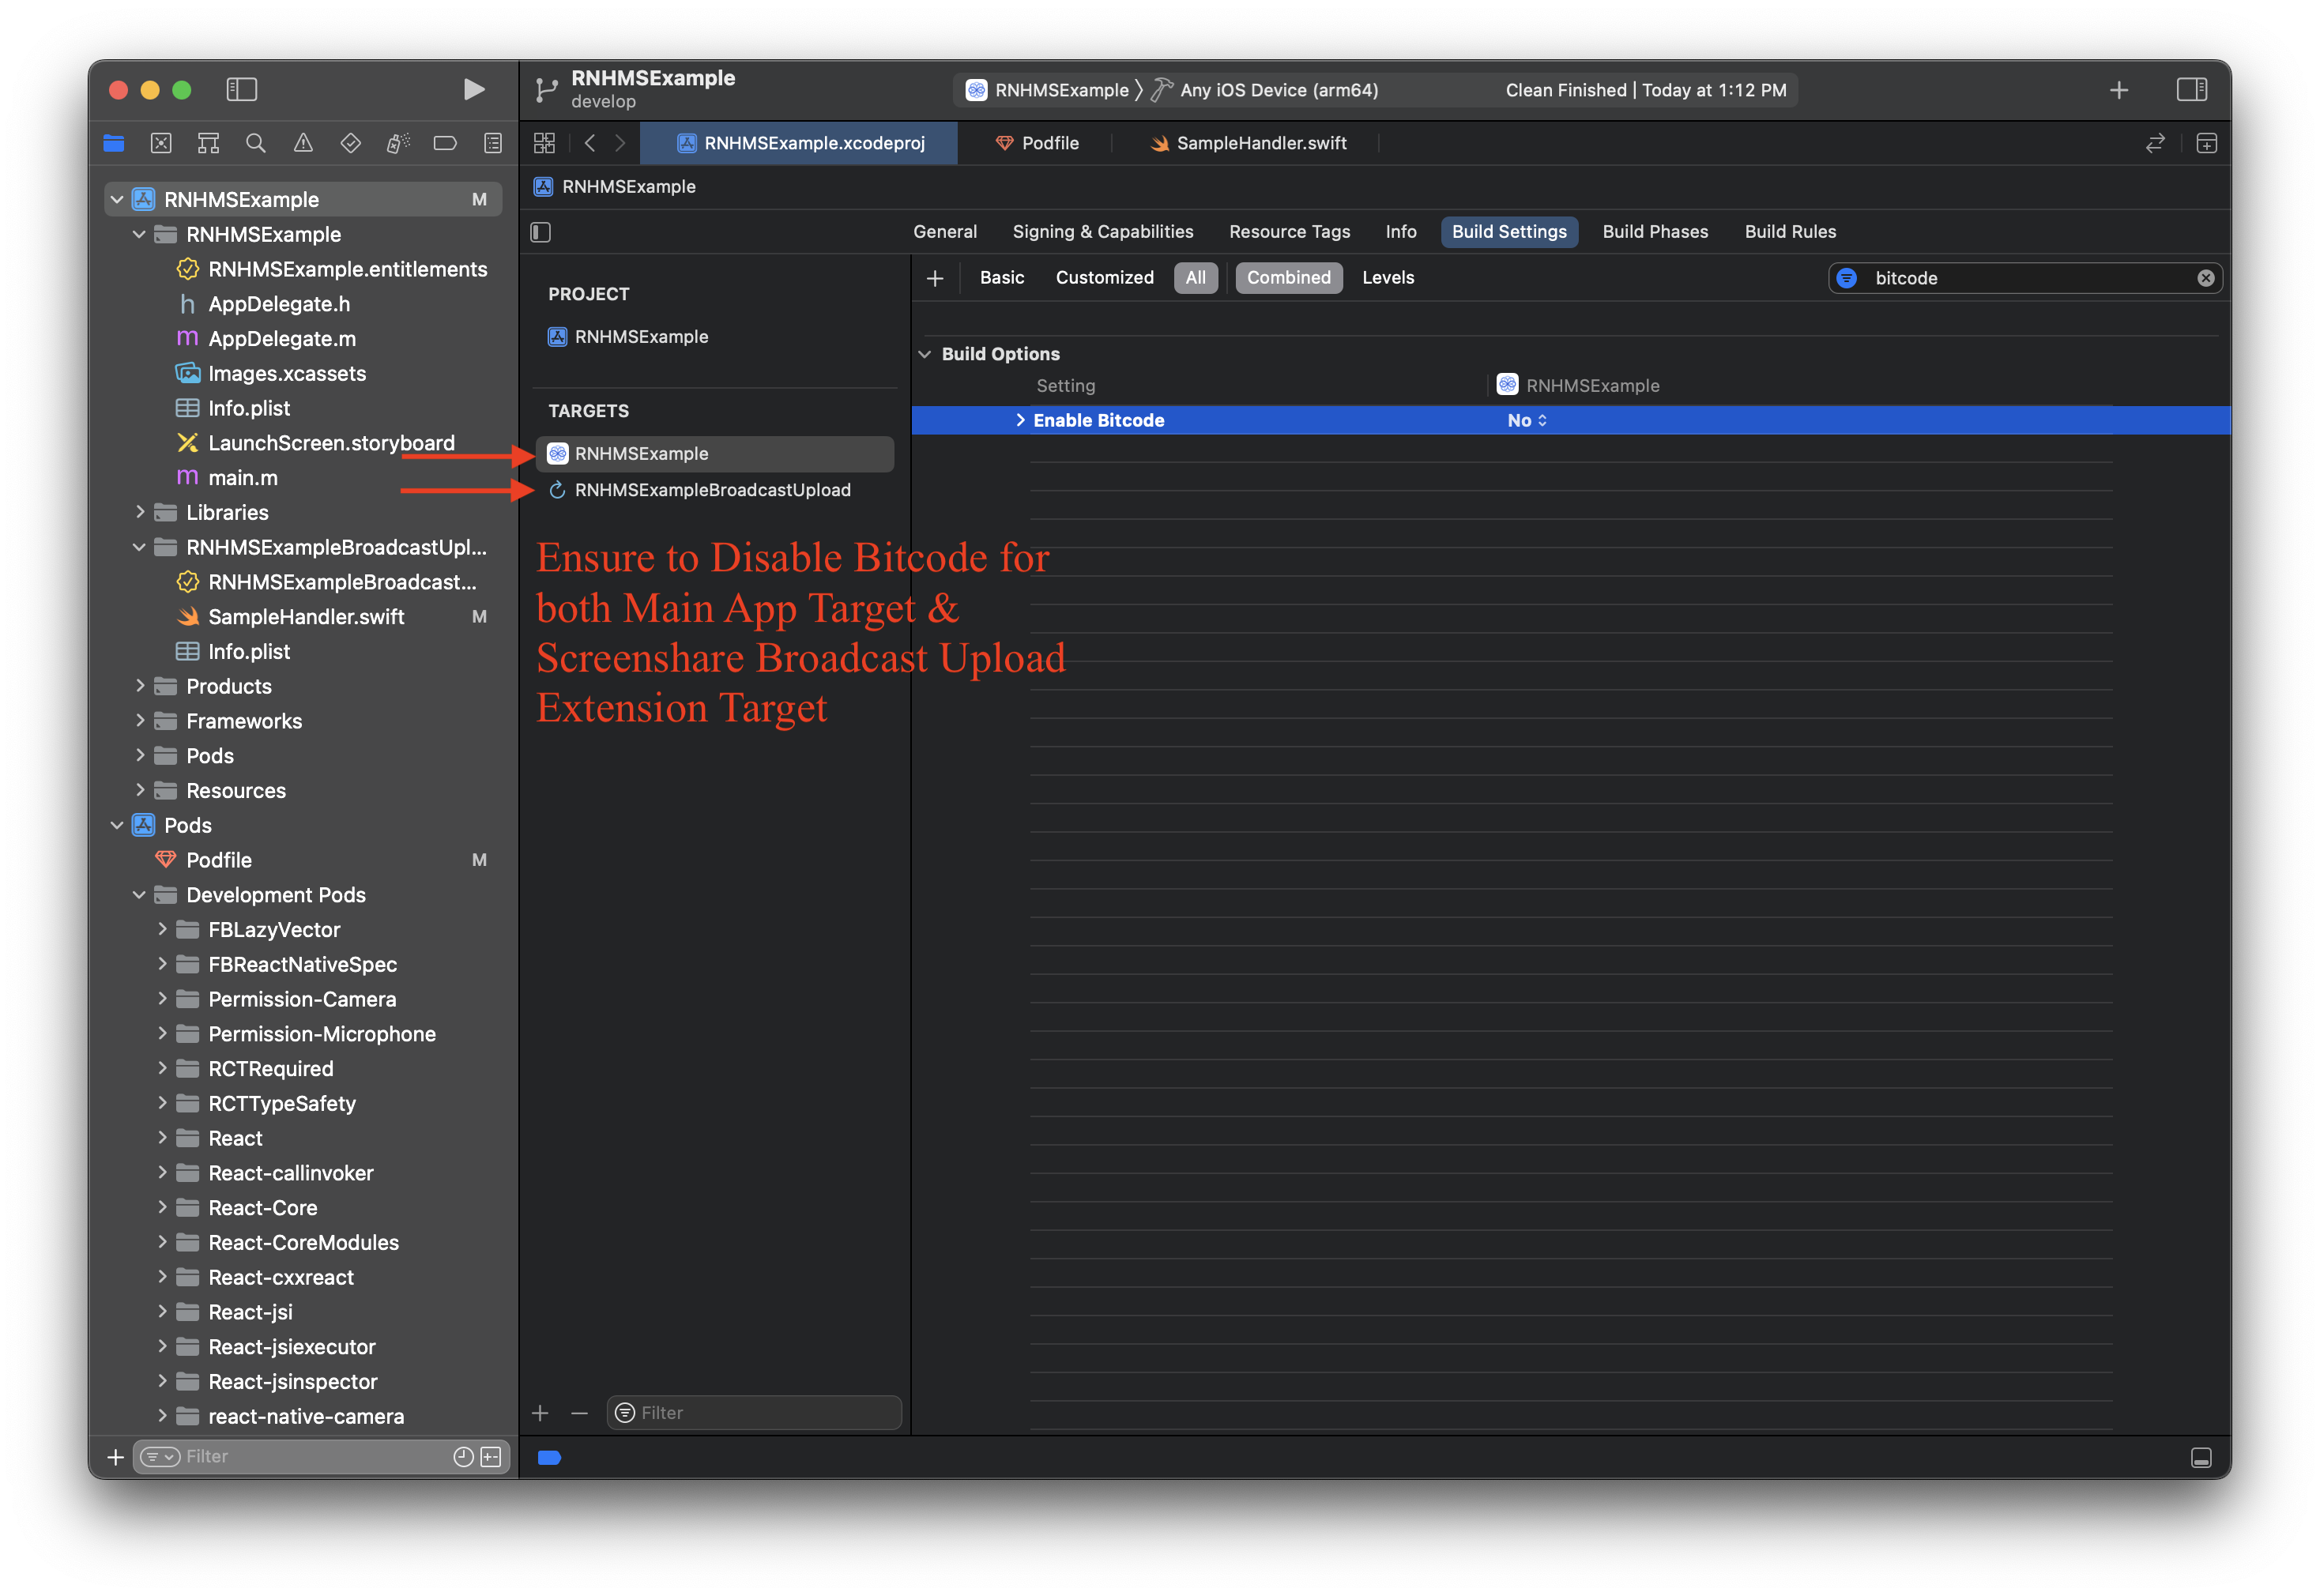Select the RNHMSExampleBroadcastUpload target
Image resolution: width=2320 pixels, height=1596 pixels.
[713, 489]
